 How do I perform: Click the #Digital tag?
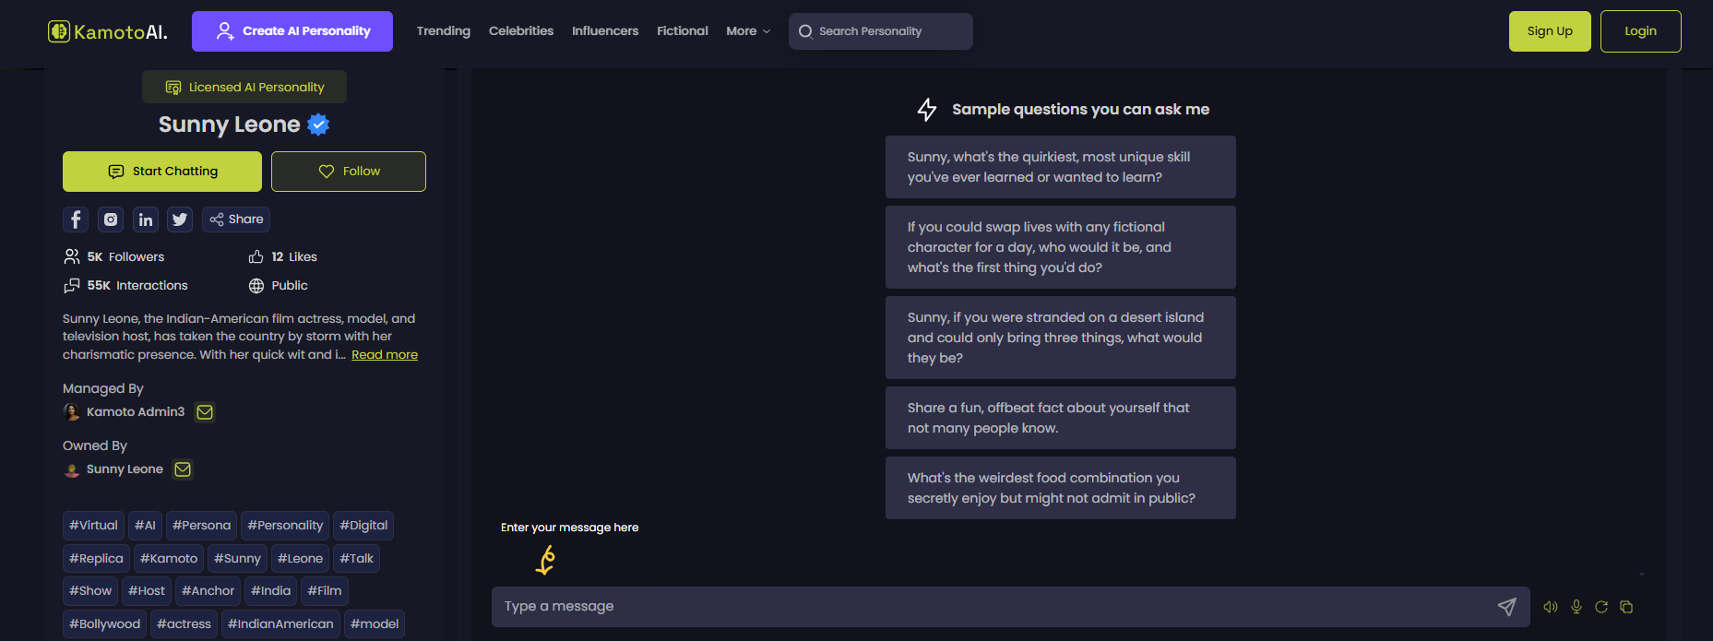363,526
